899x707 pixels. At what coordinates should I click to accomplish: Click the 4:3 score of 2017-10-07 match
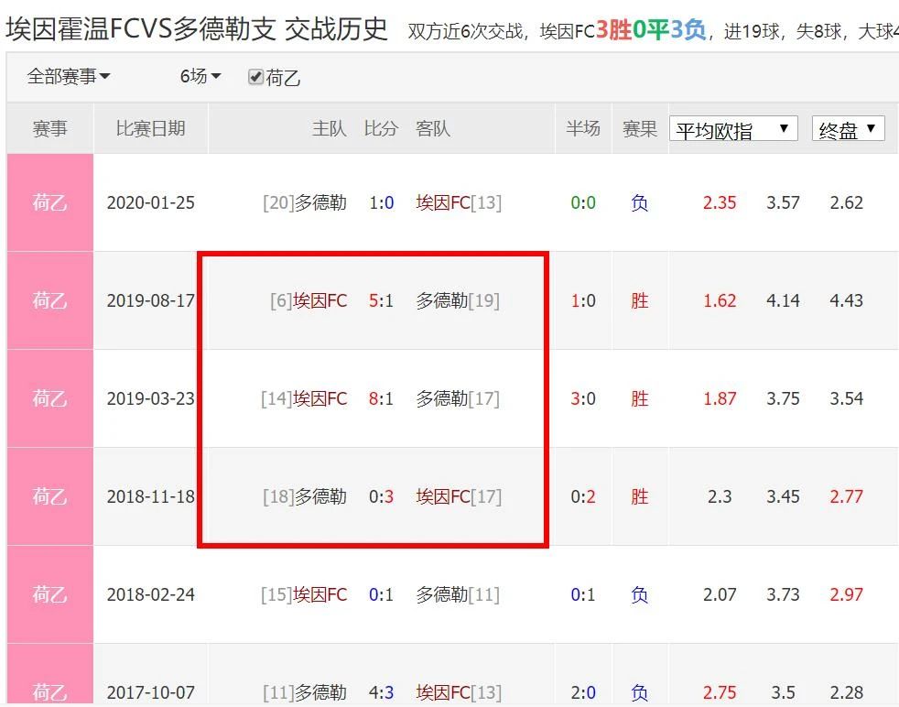(x=381, y=692)
